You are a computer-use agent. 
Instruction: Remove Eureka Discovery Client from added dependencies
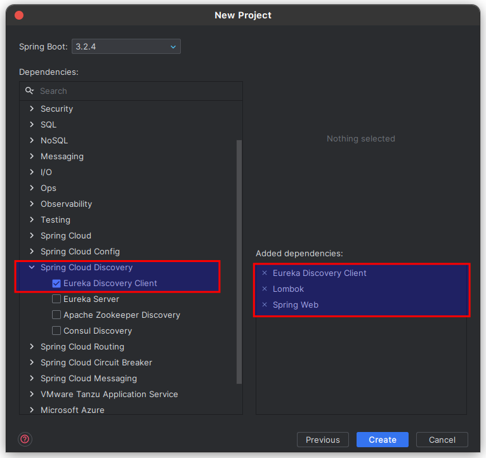[265, 273]
